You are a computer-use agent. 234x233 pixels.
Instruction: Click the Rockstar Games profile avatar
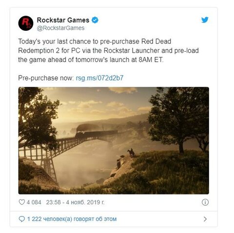[x=26, y=23]
